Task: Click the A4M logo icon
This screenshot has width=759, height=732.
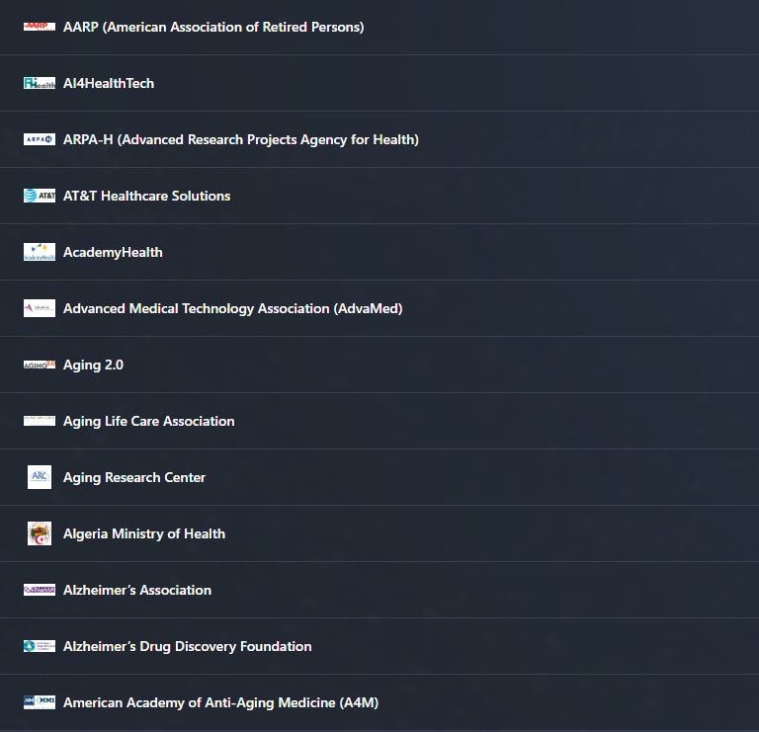Action: tap(40, 702)
